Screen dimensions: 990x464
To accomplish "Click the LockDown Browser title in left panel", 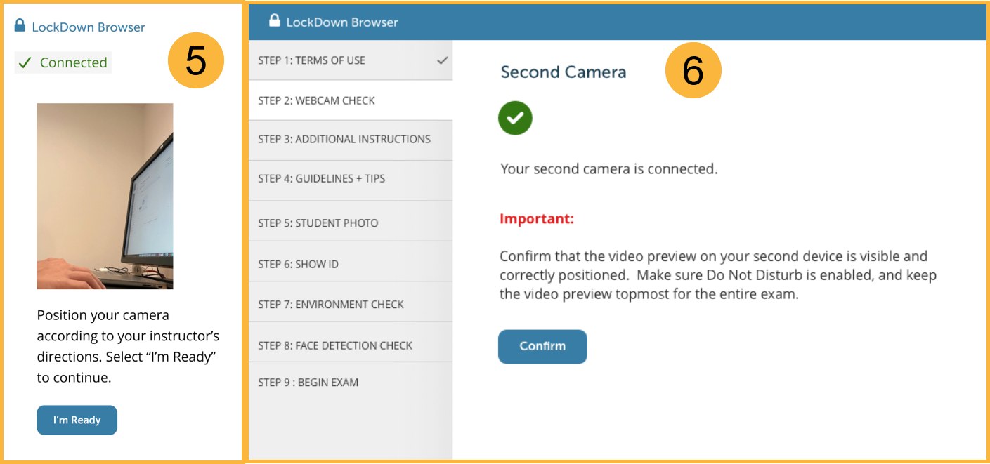I will click(89, 27).
